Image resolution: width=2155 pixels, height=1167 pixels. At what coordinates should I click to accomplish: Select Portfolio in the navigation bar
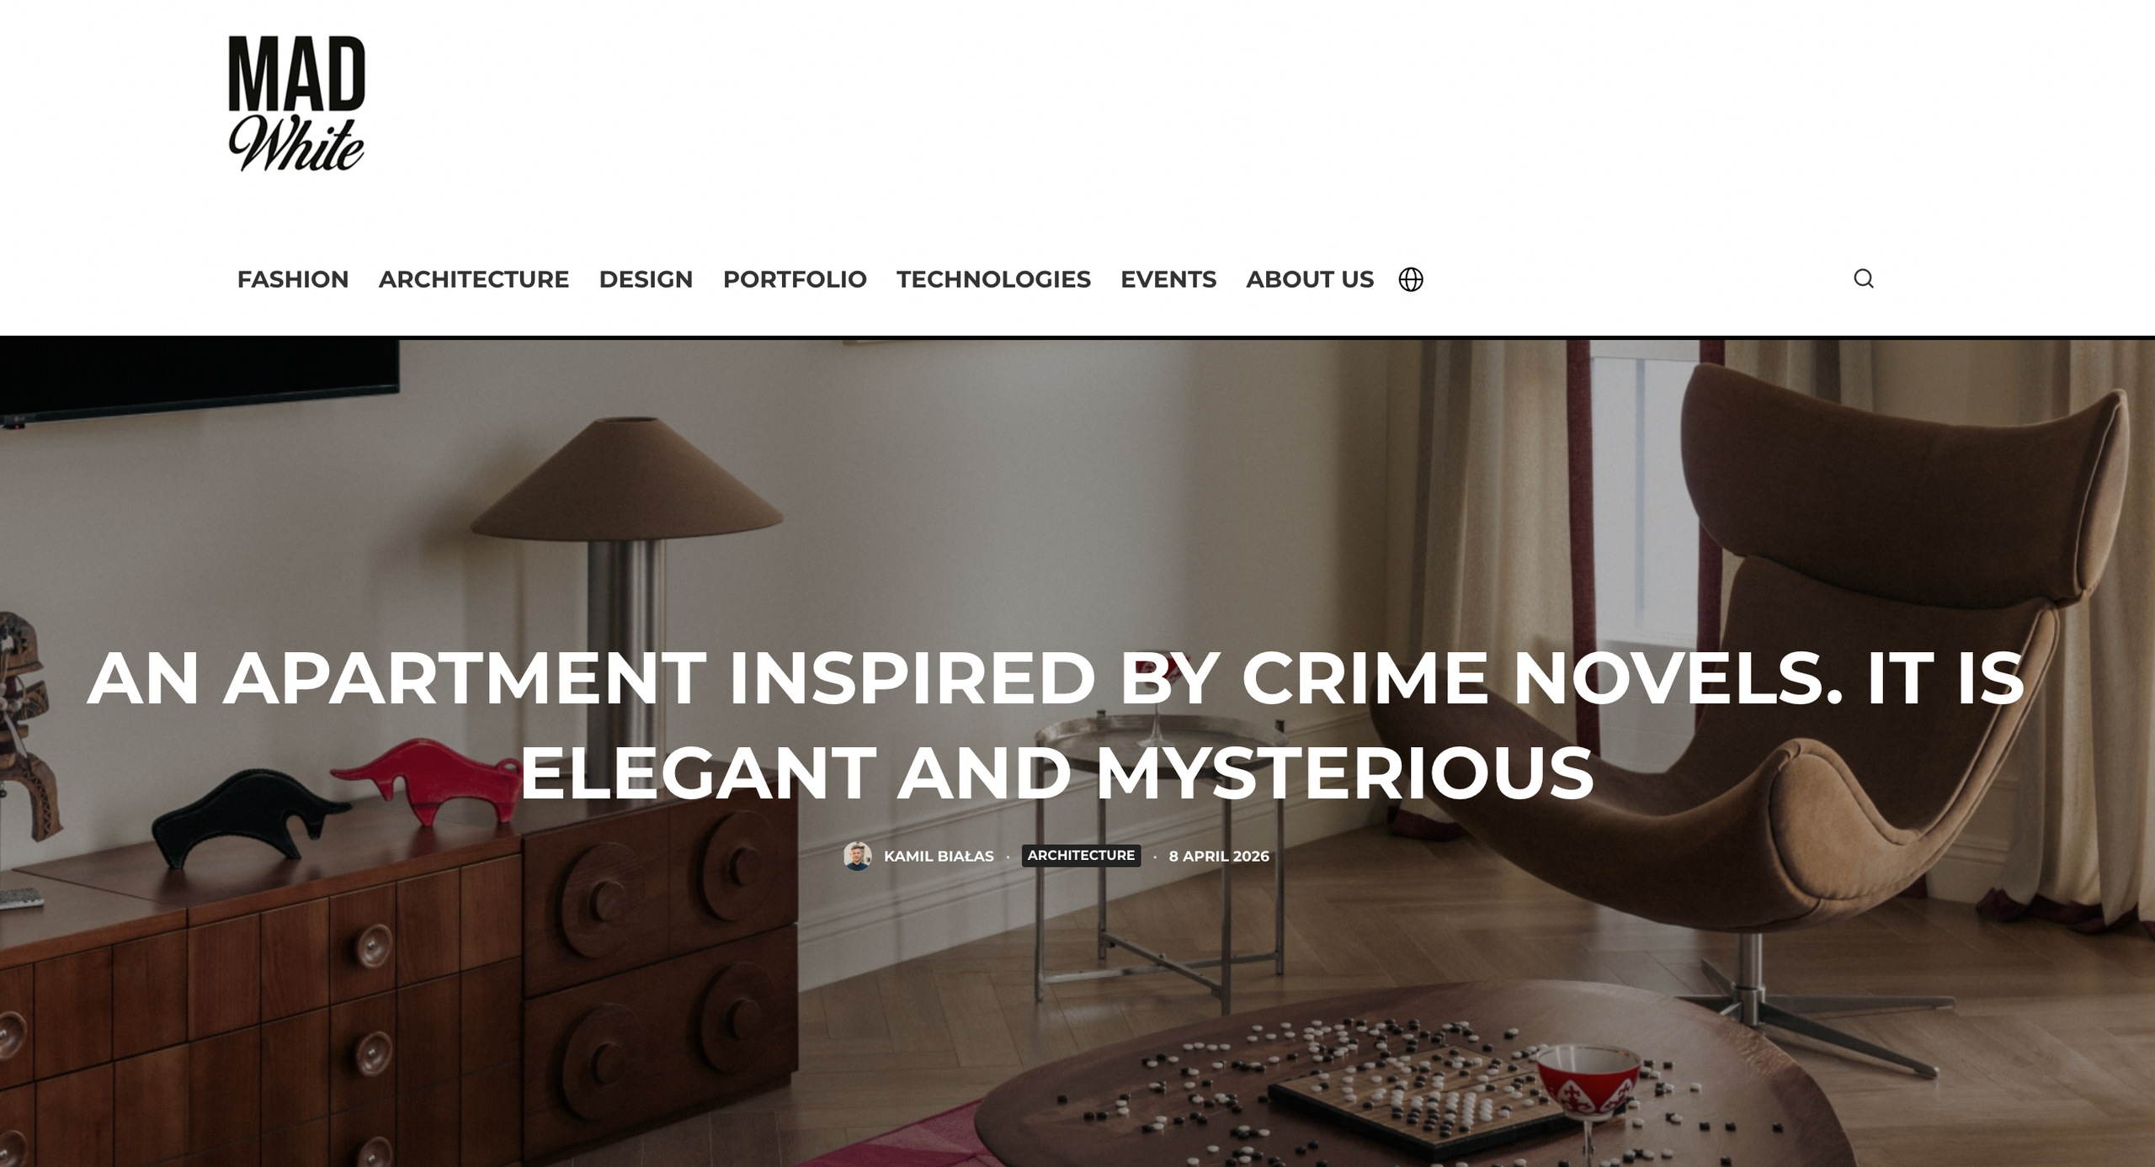coord(795,279)
